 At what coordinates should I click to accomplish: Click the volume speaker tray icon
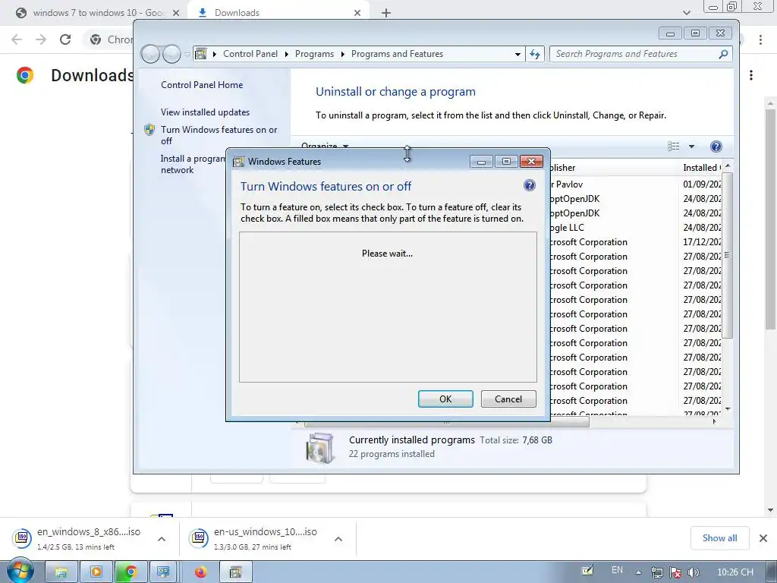click(x=694, y=572)
